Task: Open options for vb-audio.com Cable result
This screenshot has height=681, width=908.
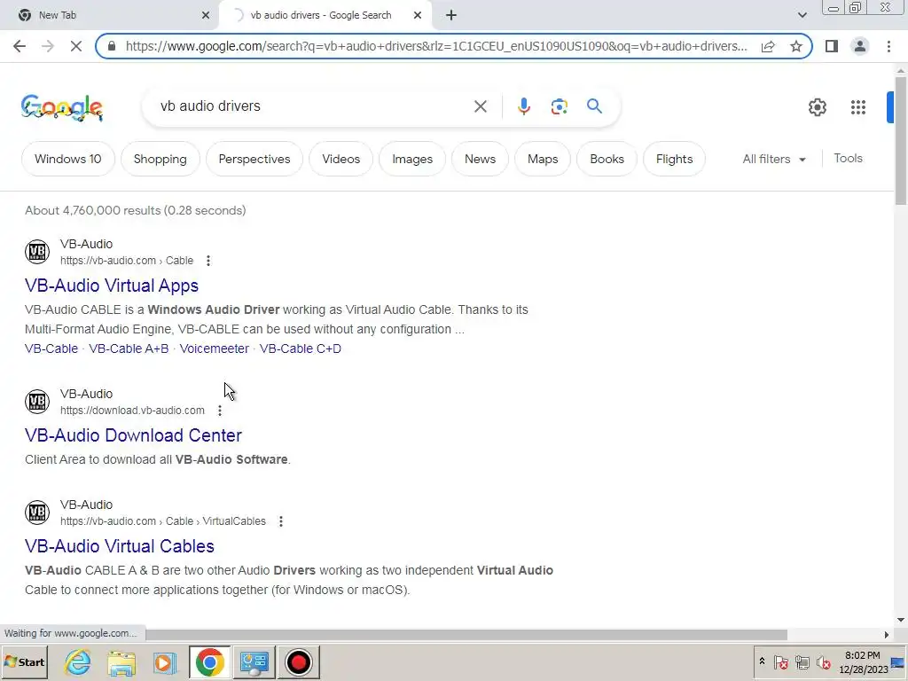Action: [x=208, y=261]
